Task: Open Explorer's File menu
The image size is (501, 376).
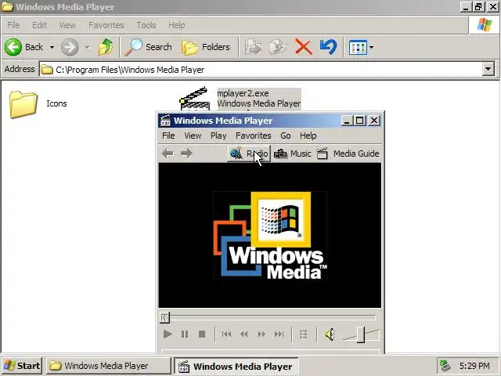Action: coord(13,25)
